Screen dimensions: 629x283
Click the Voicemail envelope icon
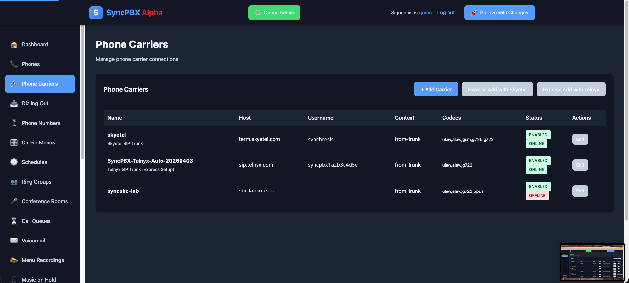(14, 241)
